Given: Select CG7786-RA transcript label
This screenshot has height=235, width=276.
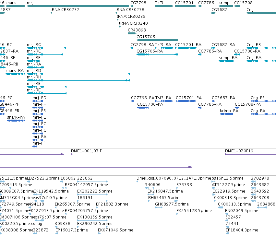Looking at the screenshot, I should (x=210, y=51).
